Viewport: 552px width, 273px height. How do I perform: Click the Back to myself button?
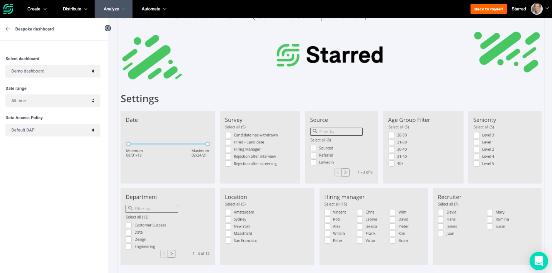point(489,9)
